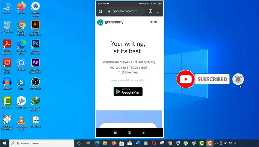259x147 pixels.
Task: Open Firefox from the desktop
Action: click(21, 8)
